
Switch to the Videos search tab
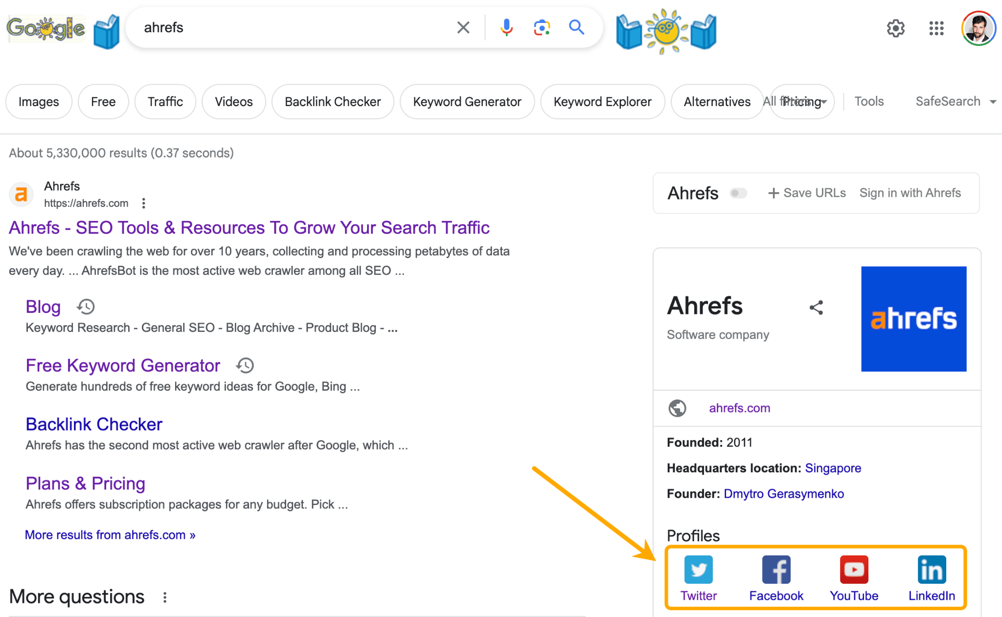pyautogui.click(x=233, y=102)
